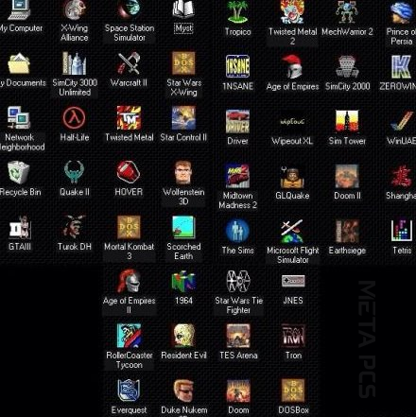Click the 'Microsoft Flight Simulator' label
The image size is (416, 417).
(293, 255)
